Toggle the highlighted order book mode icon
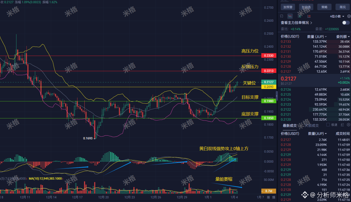The image size is (351, 202). [x=290, y=16]
